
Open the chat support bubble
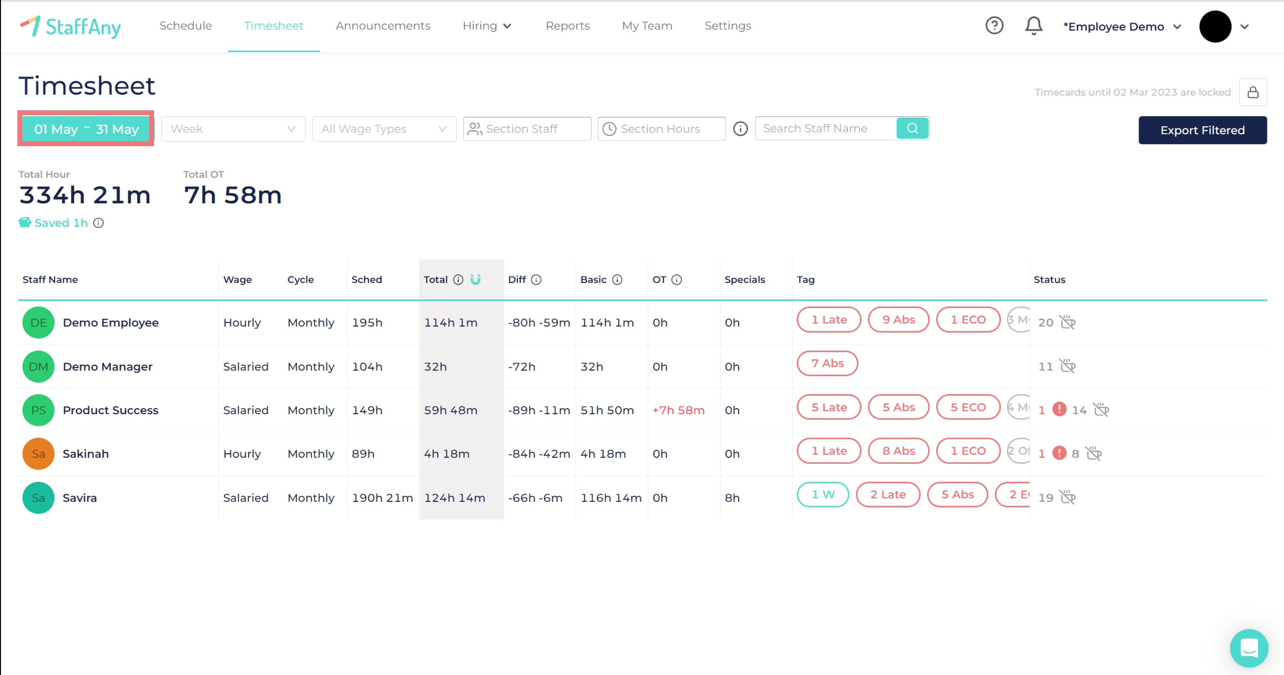coord(1248,648)
